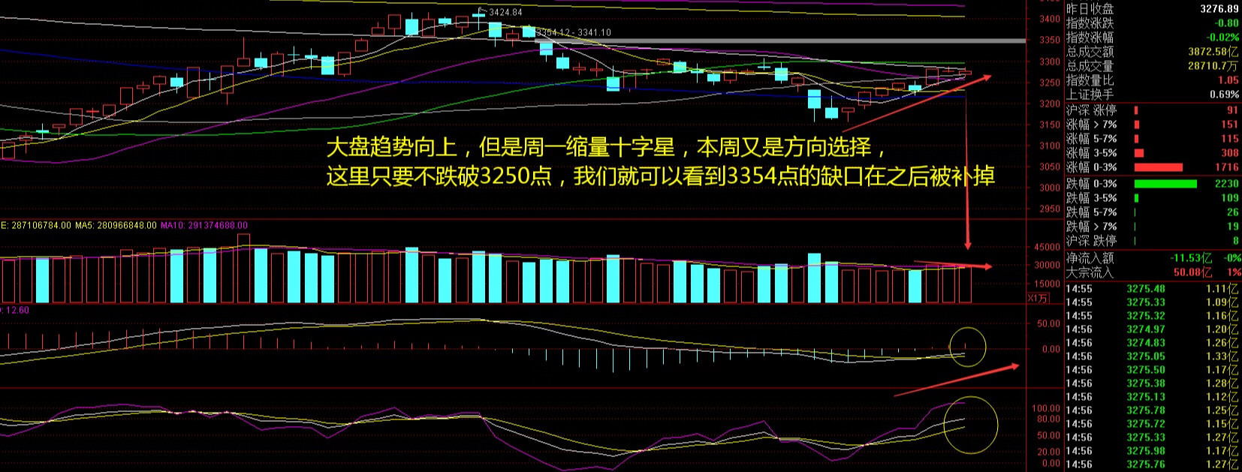
Task: Click the 跌幅 > 7% row label
Action: (x=1092, y=227)
